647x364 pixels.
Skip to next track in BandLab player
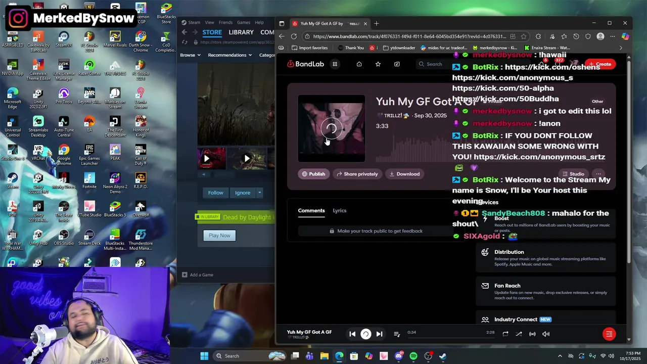379,334
